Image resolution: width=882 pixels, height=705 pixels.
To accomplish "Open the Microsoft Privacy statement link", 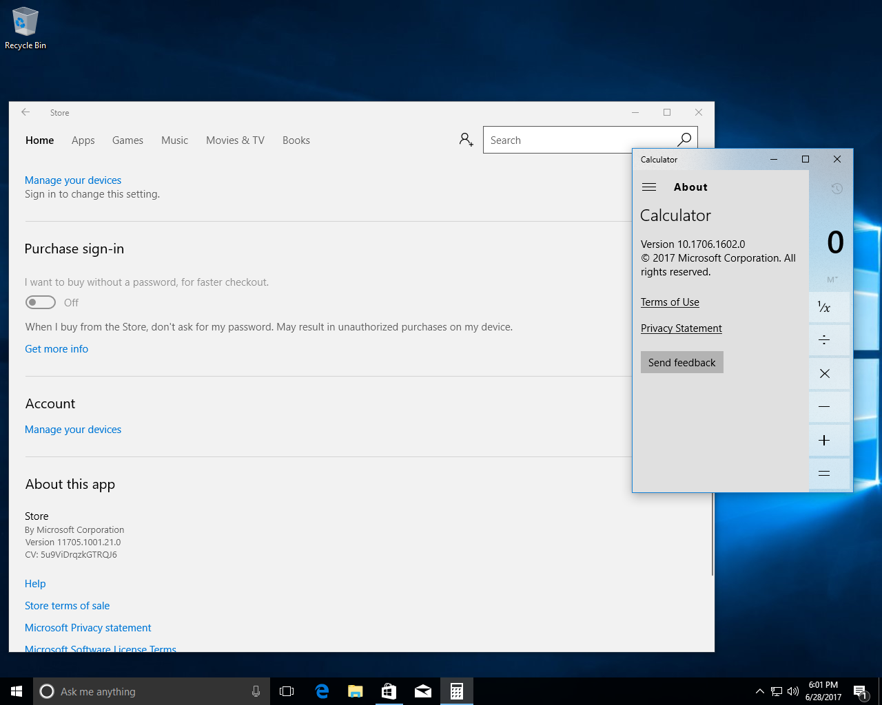I will pos(88,627).
